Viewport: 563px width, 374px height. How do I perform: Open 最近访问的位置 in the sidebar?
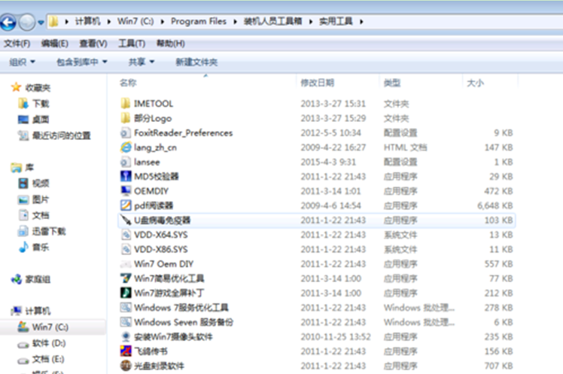(62, 135)
